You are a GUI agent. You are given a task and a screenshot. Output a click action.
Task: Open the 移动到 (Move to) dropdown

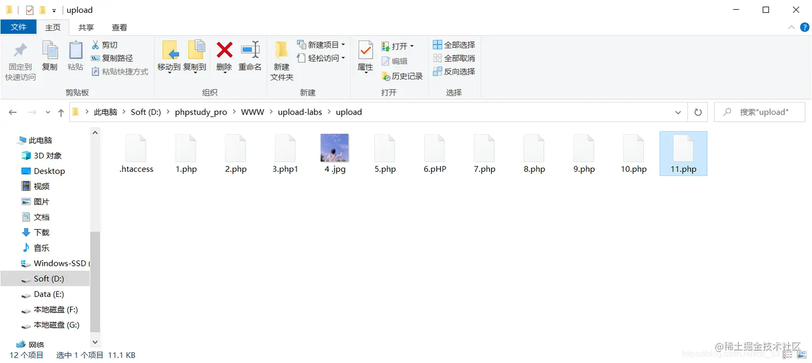[170, 59]
